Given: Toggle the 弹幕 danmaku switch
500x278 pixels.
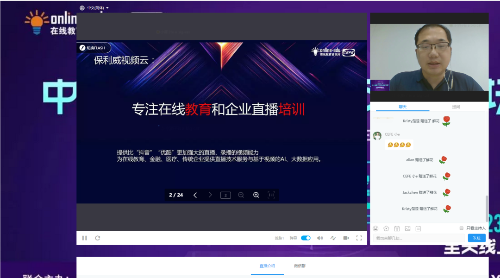Looking at the screenshot, I should 306,238.
